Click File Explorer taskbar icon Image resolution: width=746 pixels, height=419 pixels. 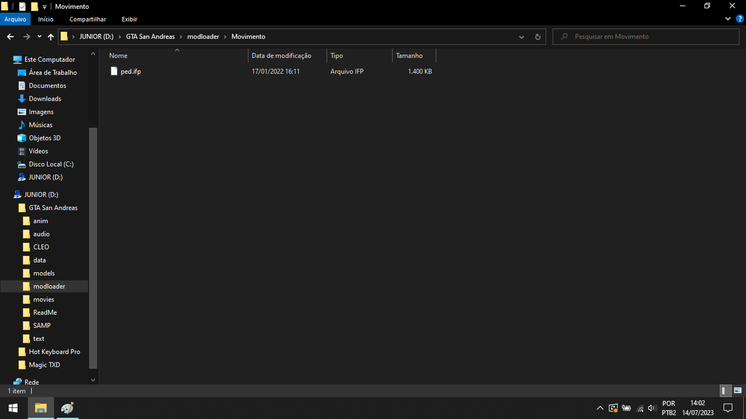coord(41,408)
